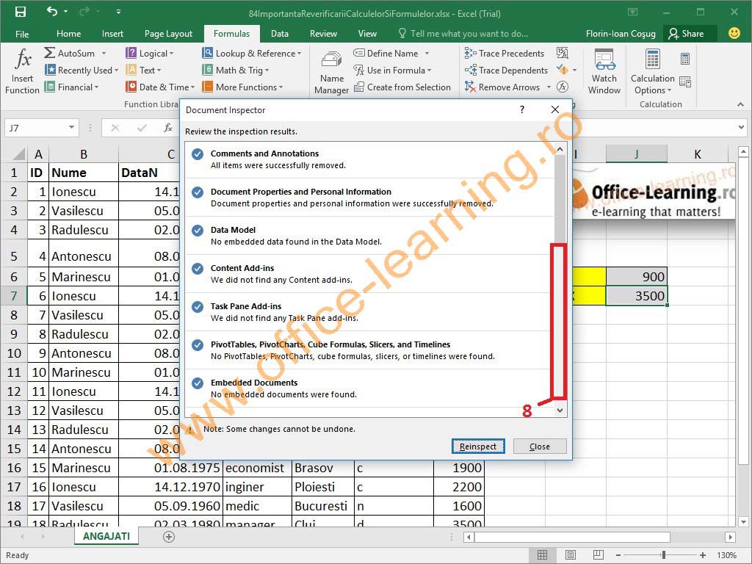The width and height of the screenshot is (752, 564).
Task: Zoom in with the plus button
Action: [x=703, y=555]
